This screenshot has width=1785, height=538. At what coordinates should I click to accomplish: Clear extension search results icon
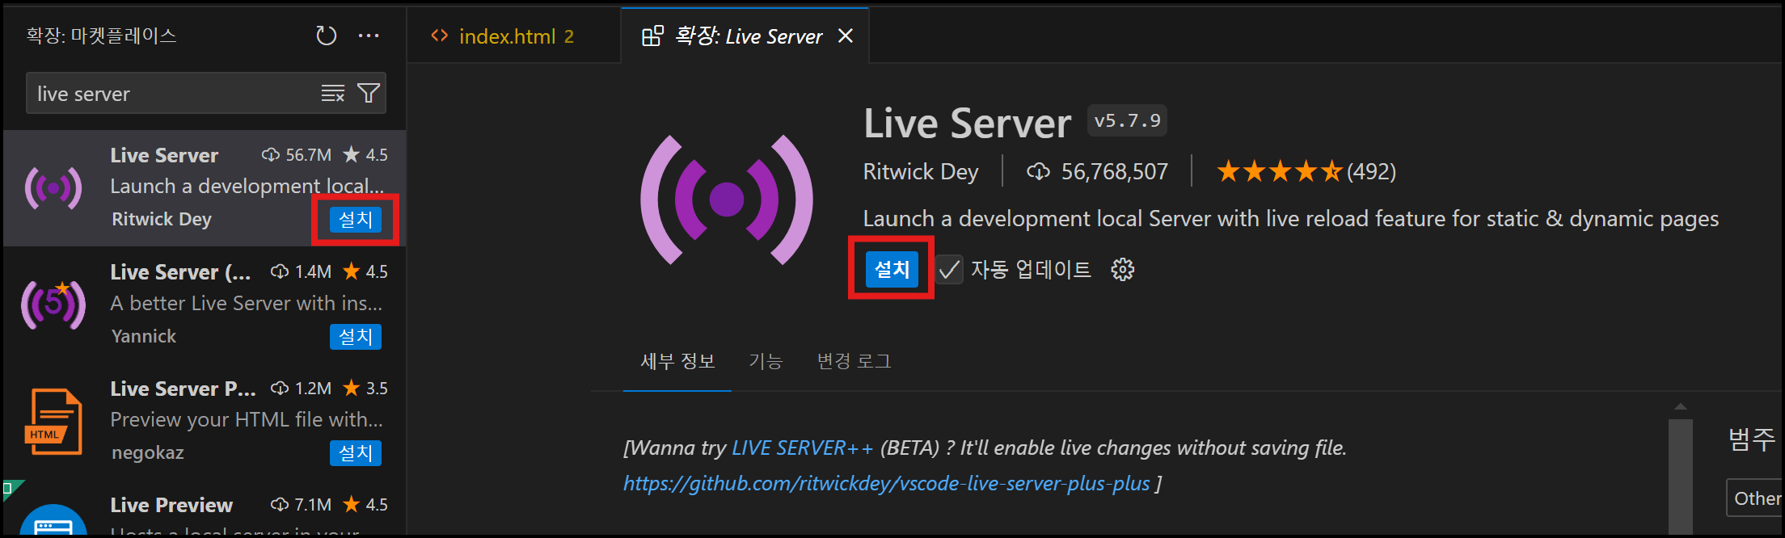coord(333,94)
